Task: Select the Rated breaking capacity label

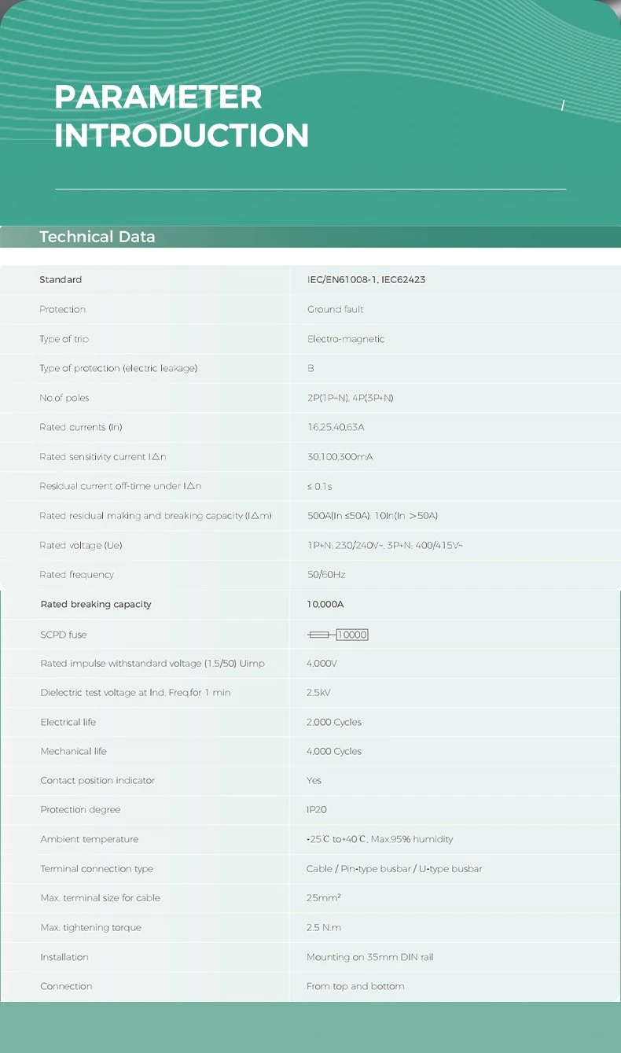Action: pos(96,605)
